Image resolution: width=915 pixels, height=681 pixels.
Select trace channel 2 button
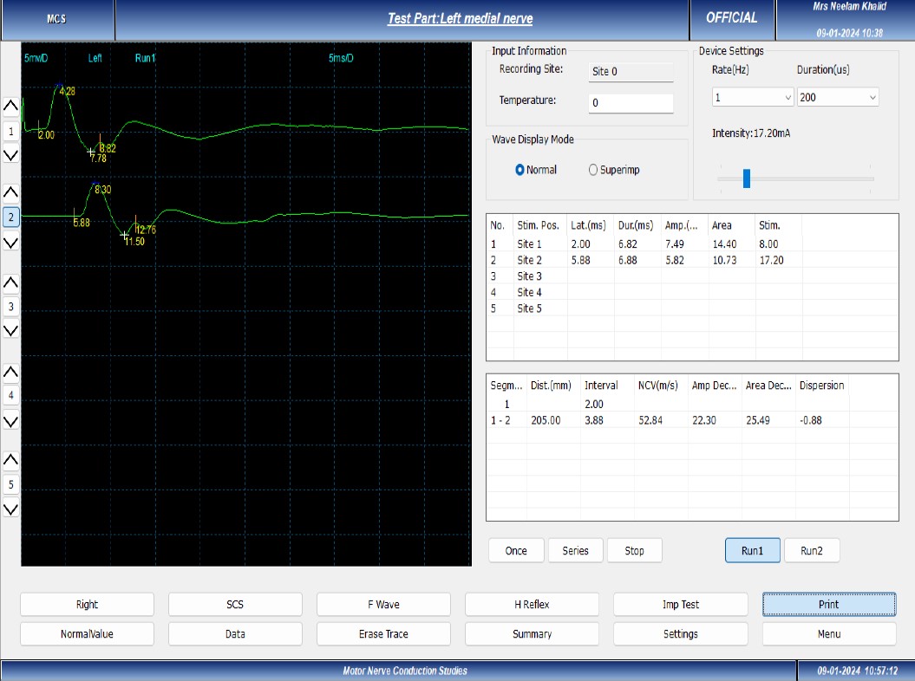[10, 217]
